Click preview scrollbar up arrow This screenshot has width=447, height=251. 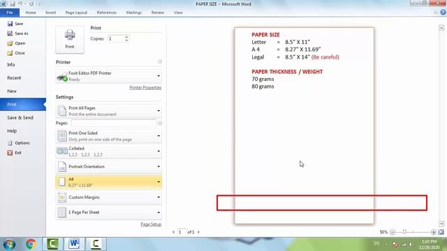(x=441, y=28)
